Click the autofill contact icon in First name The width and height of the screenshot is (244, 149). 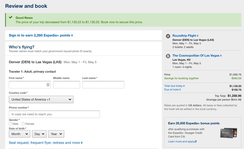pyautogui.click(x=48, y=85)
